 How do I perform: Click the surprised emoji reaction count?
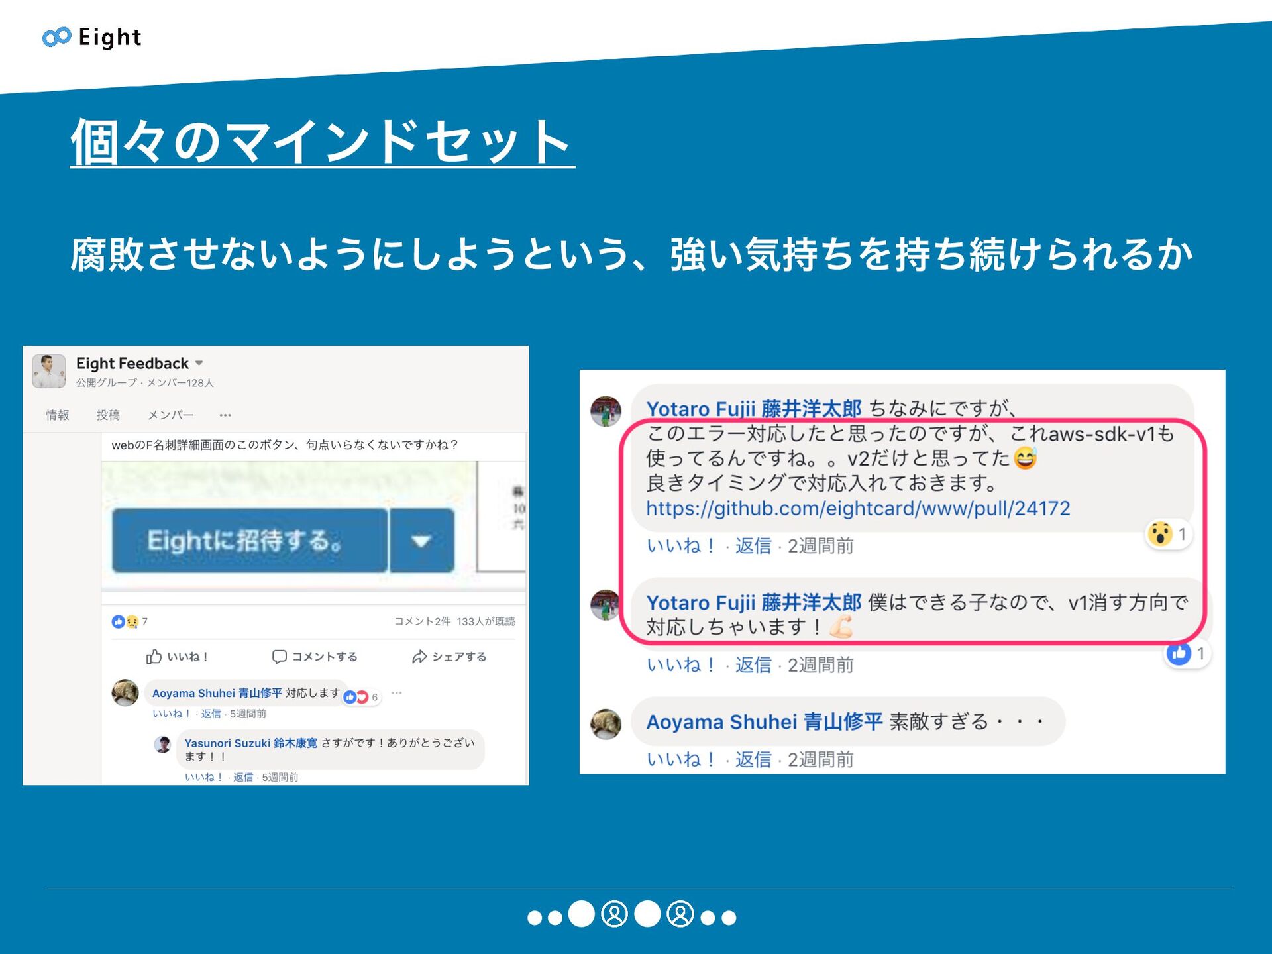[1169, 534]
